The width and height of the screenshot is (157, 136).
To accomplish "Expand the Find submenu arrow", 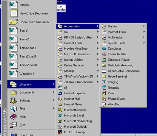I will (54, 108).
